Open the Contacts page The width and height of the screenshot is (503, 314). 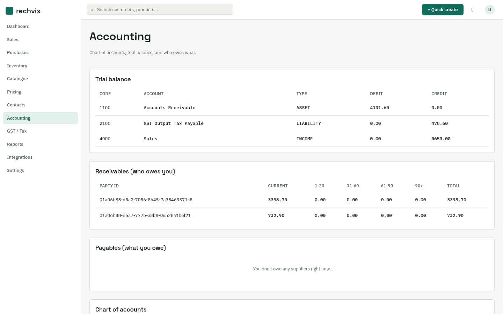point(40,105)
